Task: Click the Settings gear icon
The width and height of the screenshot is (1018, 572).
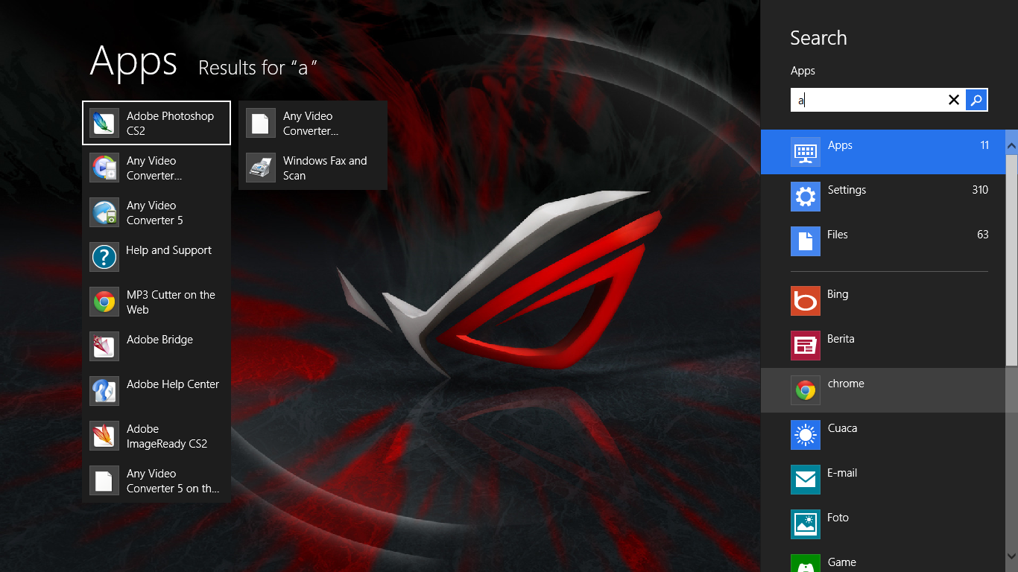Action: click(x=806, y=197)
